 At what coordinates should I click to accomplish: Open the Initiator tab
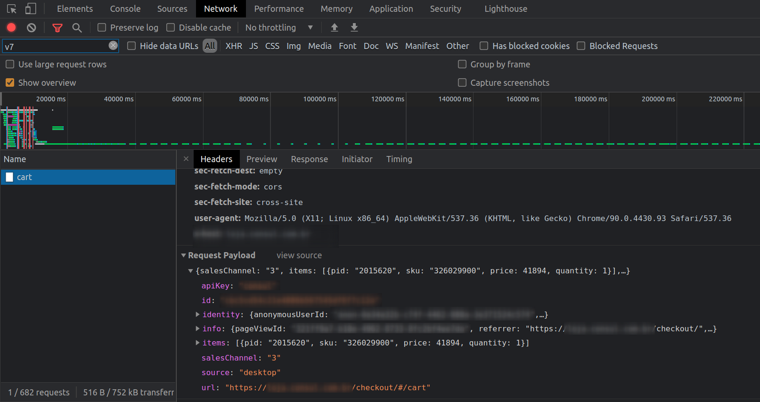click(357, 159)
